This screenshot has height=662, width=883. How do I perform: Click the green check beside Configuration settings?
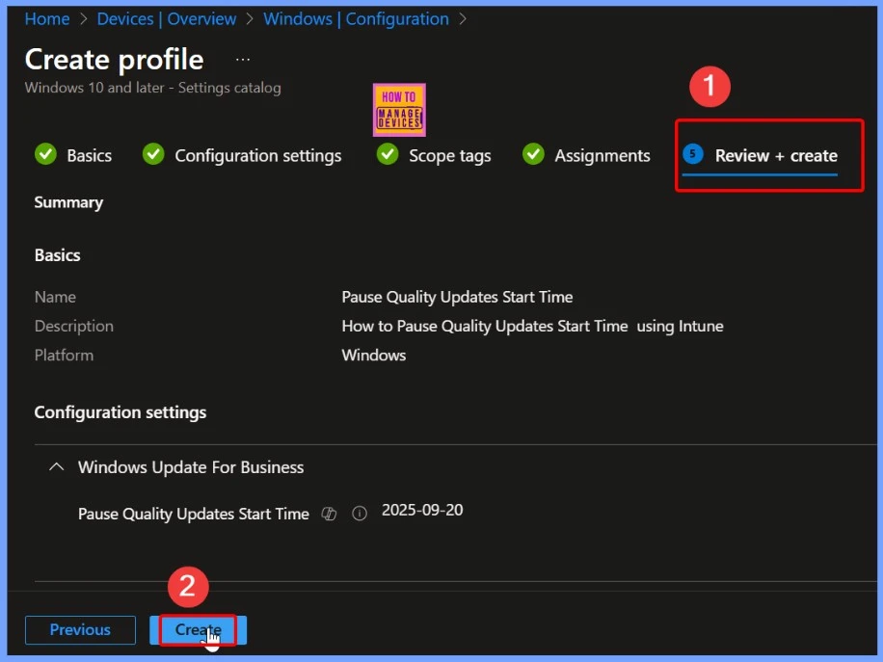153,153
